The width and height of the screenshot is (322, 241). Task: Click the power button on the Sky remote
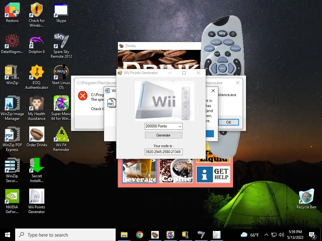coord(233,34)
